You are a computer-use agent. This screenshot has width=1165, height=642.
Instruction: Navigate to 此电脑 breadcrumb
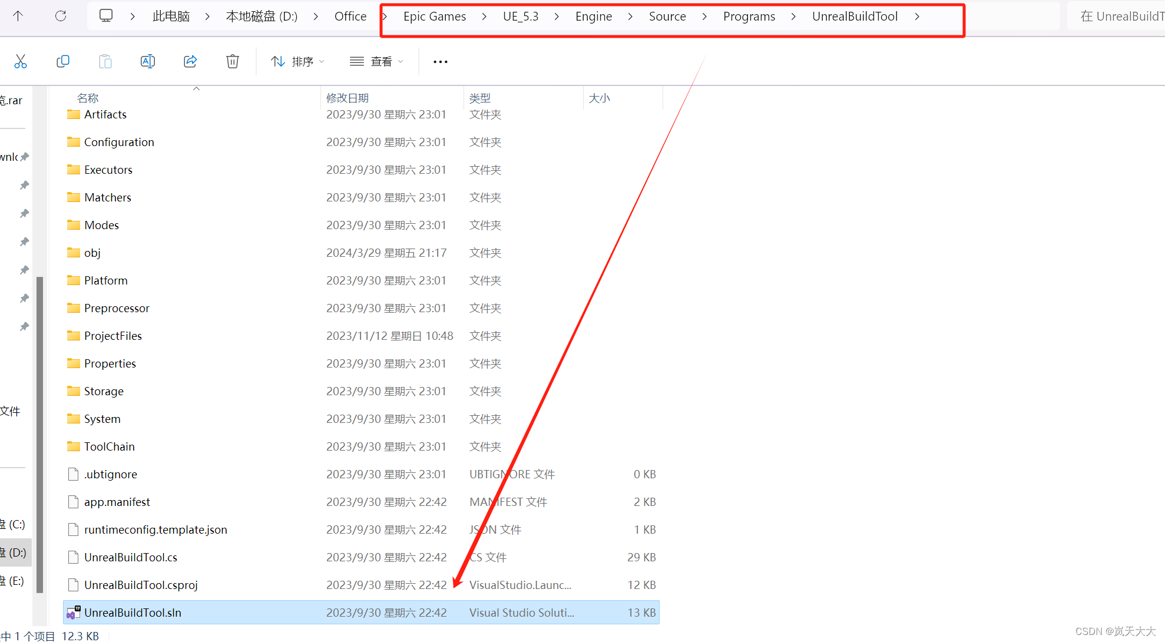[171, 16]
